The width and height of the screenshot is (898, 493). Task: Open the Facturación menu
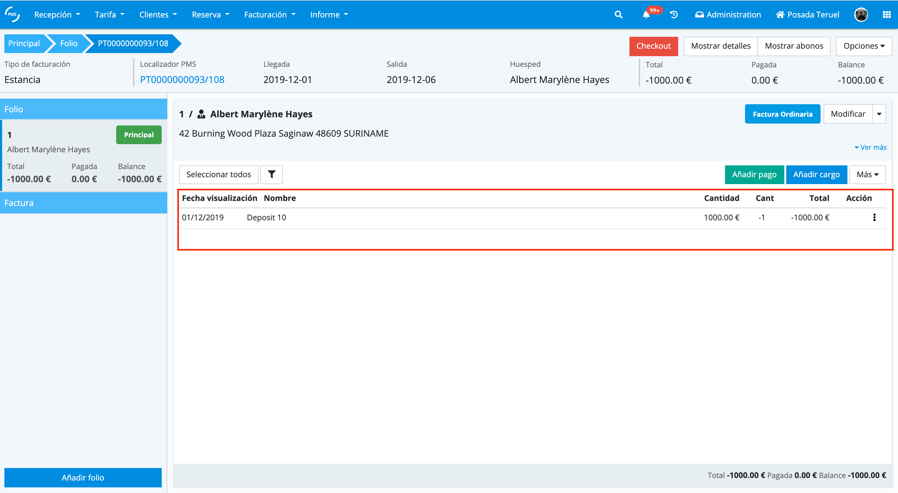[x=269, y=15]
